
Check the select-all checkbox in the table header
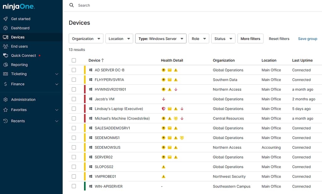point(74,60)
